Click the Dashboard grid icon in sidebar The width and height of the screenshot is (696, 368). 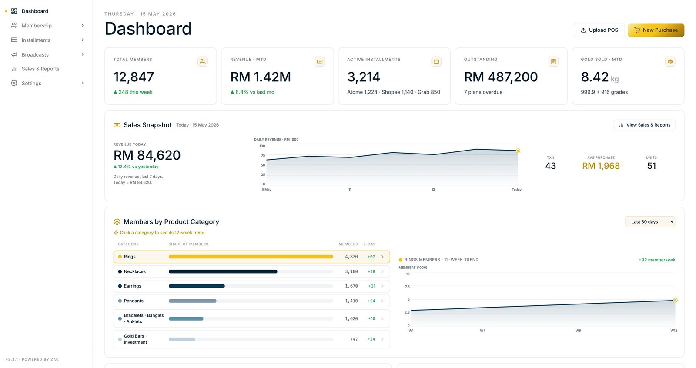click(14, 11)
